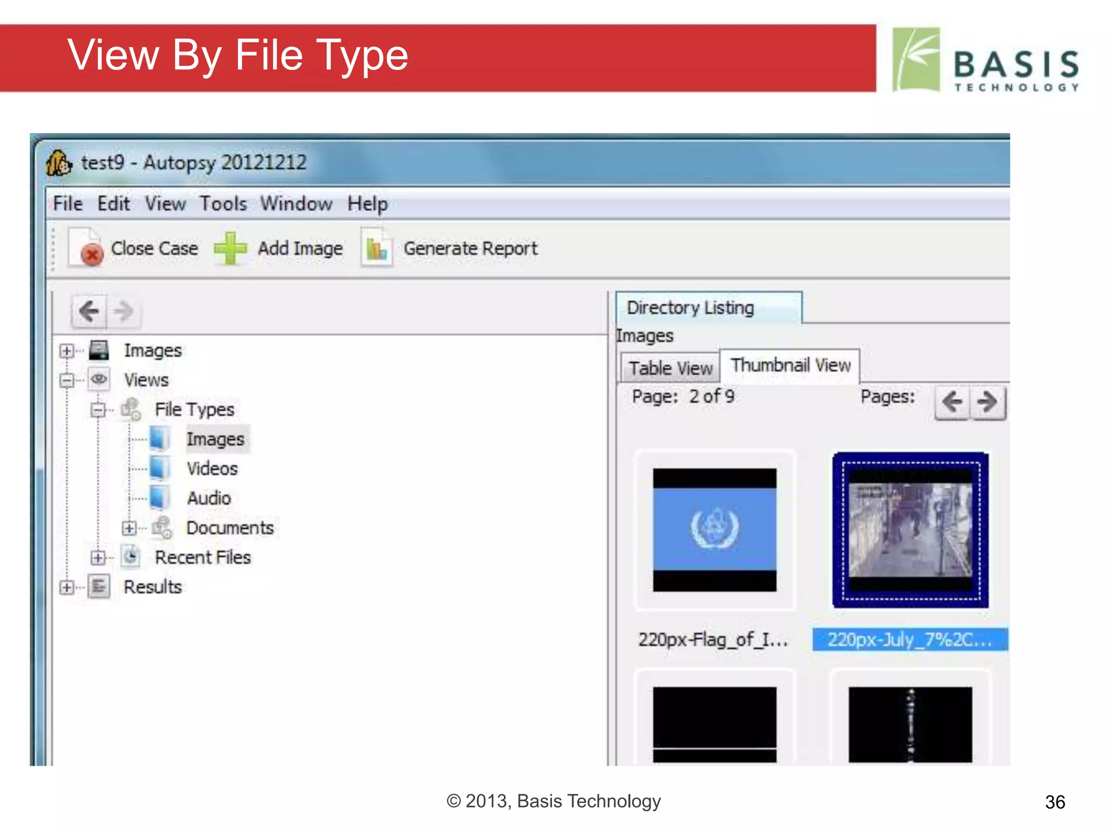
Task: Select the Directory Listing tab
Action: point(709,308)
